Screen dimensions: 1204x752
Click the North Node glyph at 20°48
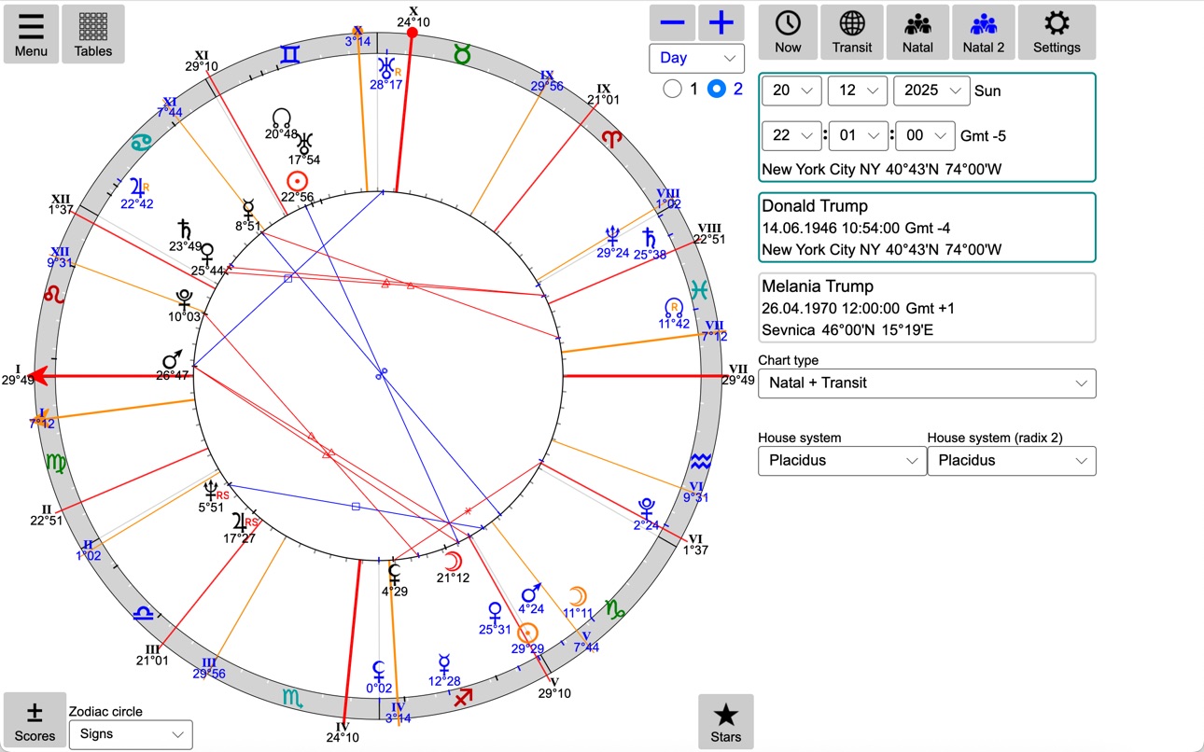(281, 118)
